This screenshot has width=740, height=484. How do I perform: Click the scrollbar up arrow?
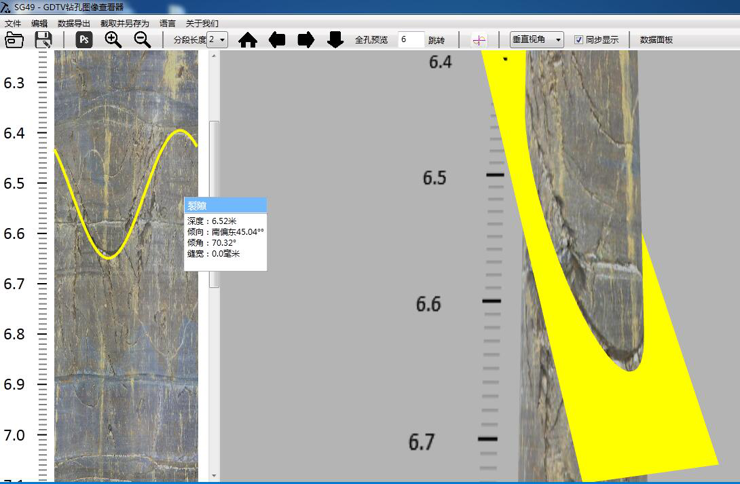214,56
